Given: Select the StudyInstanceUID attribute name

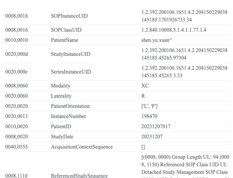Looking at the screenshot, I should tap(71, 54).
